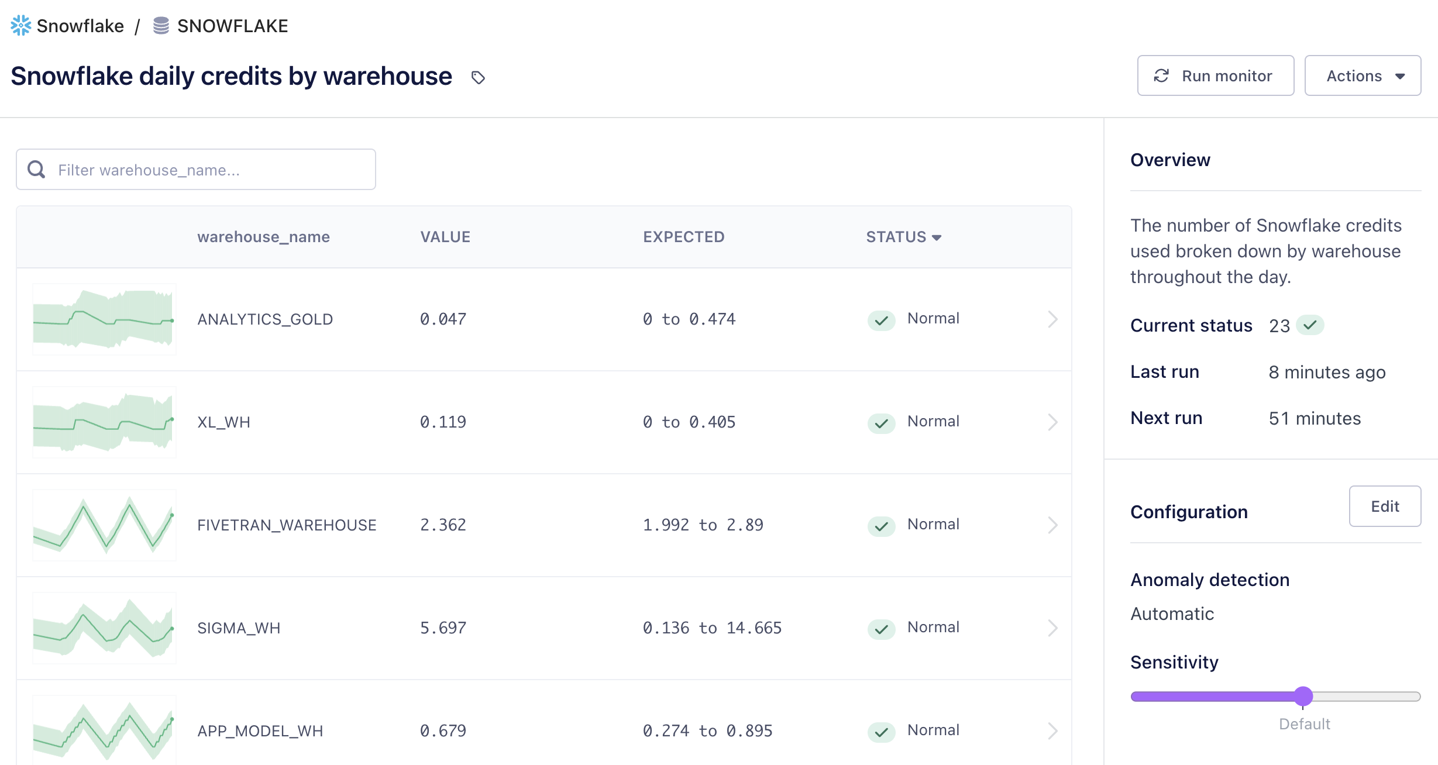Click the Default label under sensitivity slider
Image resolution: width=1438 pixels, height=765 pixels.
tap(1304, 724)
